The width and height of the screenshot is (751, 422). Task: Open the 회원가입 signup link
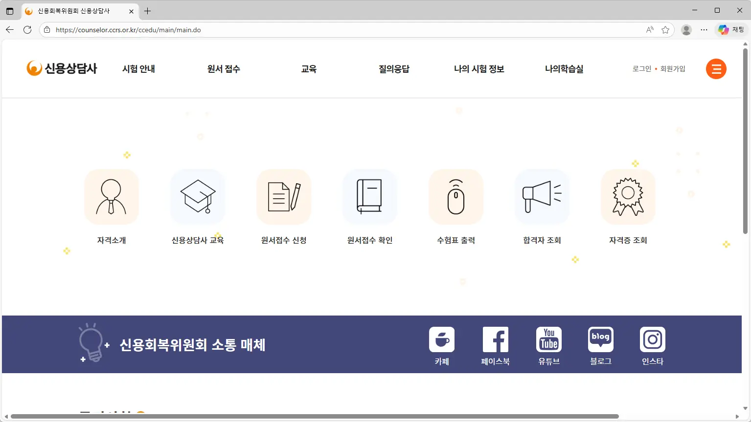672,69
